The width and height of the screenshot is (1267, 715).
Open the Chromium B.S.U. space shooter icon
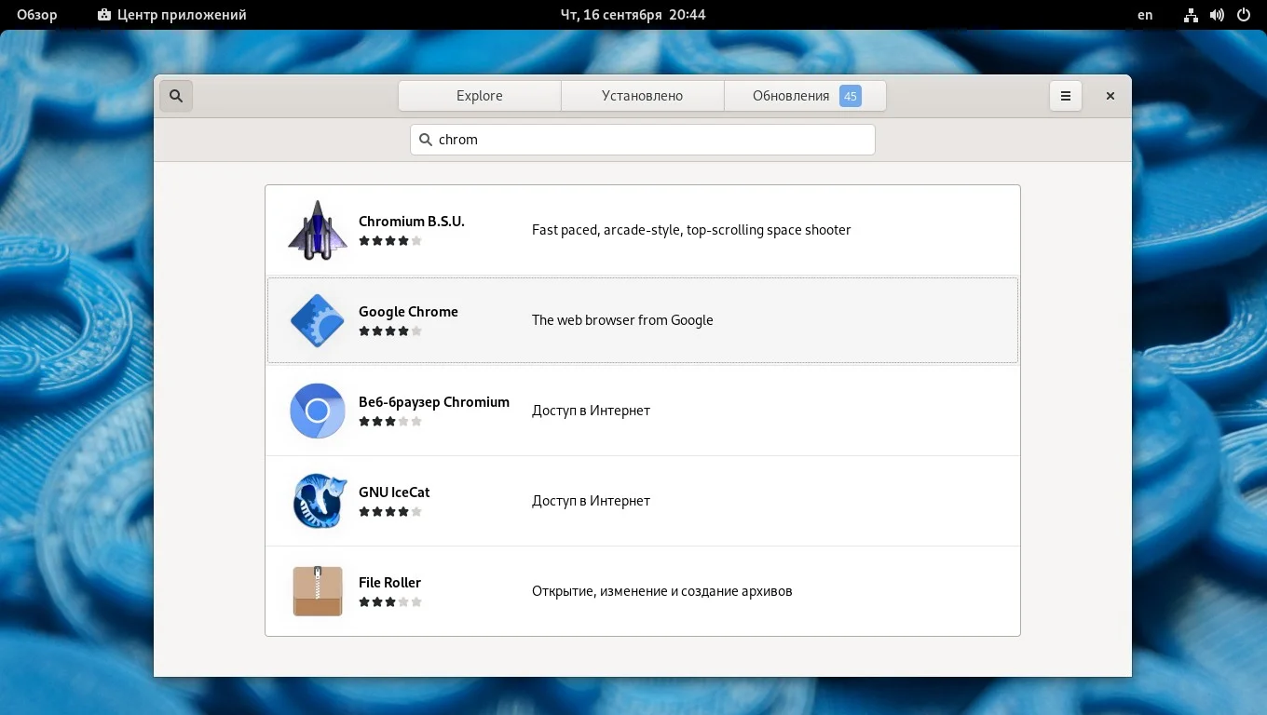point(318,230)
